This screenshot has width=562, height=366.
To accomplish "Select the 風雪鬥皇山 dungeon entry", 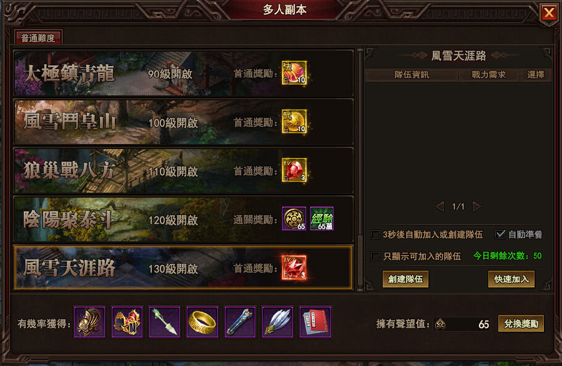I will pyautogui.click(x=184, y=122).
